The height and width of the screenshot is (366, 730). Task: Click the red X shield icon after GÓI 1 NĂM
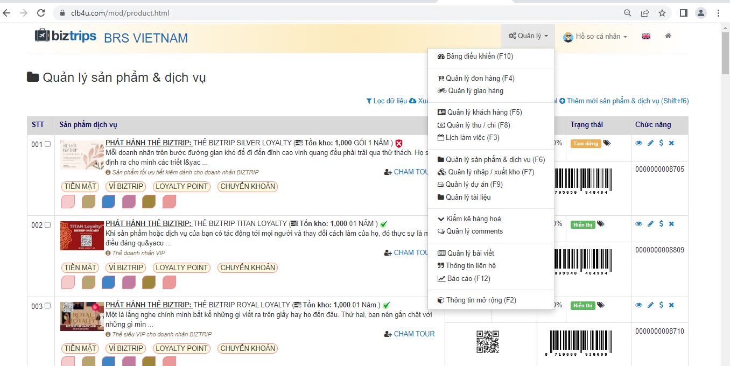click(399, 143)
